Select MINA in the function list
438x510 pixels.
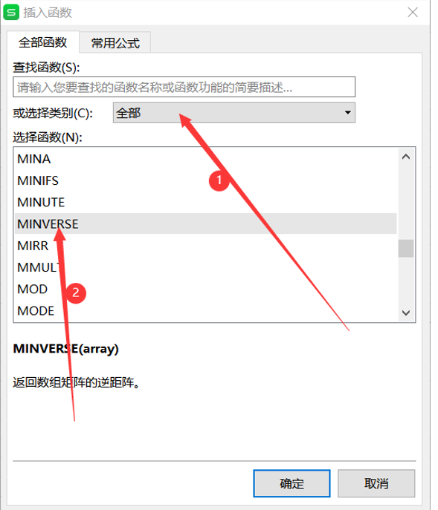[206, 159]
